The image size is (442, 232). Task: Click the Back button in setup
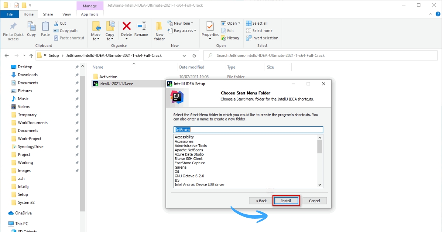pos(261,201)
